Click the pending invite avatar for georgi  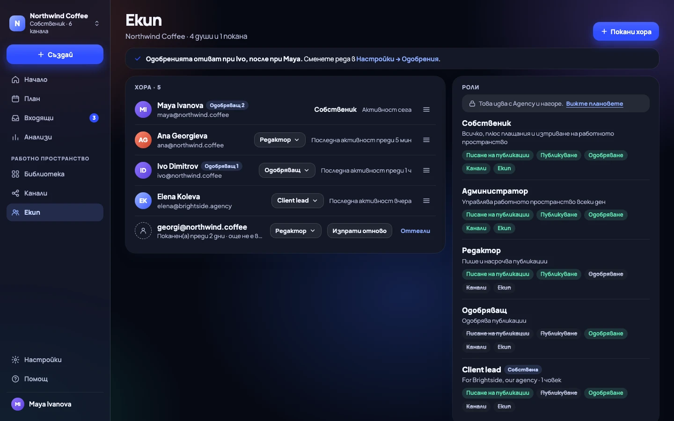click(143, 231)
